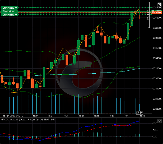Screen dimensions: 163x144
Task: Click the 18:37 time axis label
Action: pyautogui.click(x=112, y=116)
